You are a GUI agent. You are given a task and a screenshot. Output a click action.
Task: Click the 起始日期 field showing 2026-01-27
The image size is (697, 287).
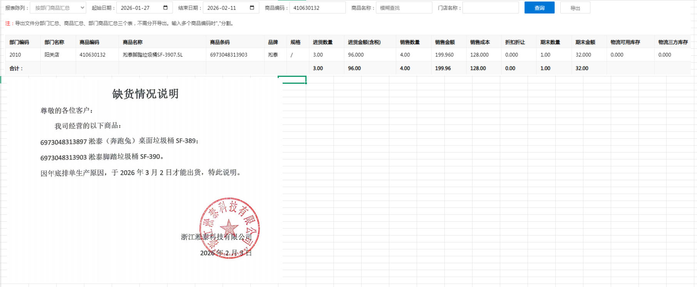[139, 8]
